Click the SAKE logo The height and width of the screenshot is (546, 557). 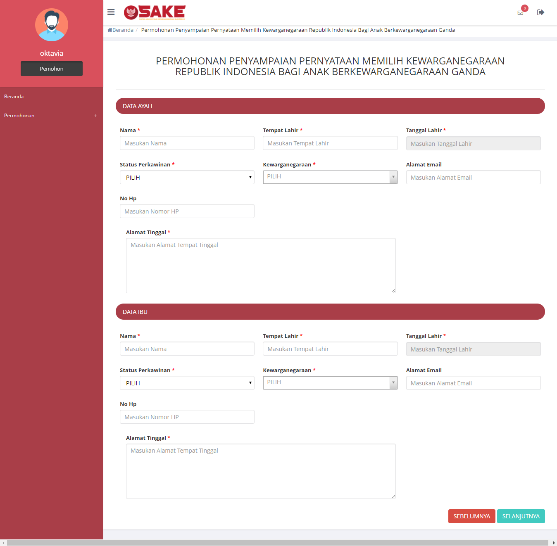coord(155,12)
